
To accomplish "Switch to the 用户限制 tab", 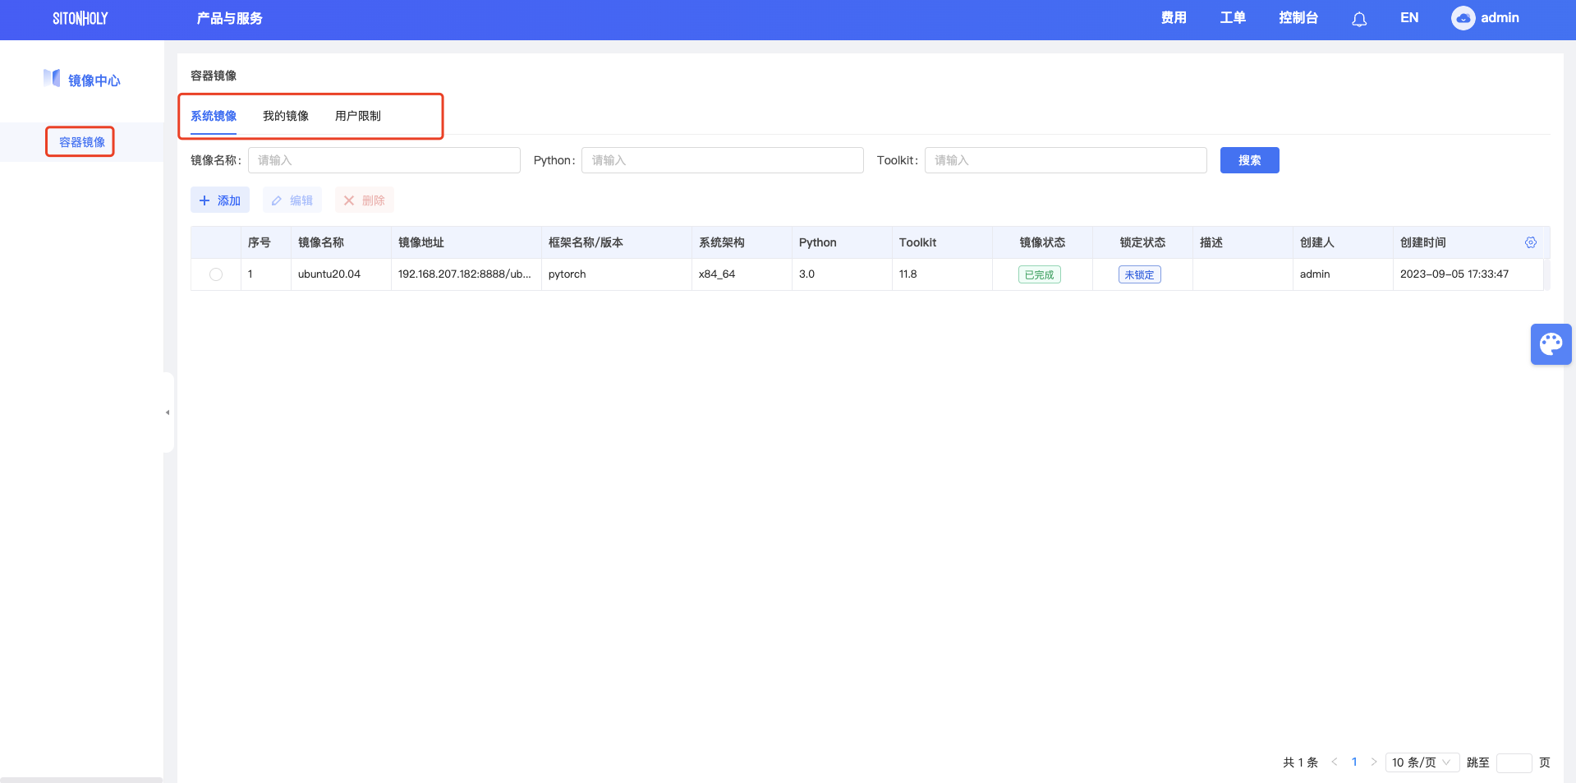I will [358, 116].
